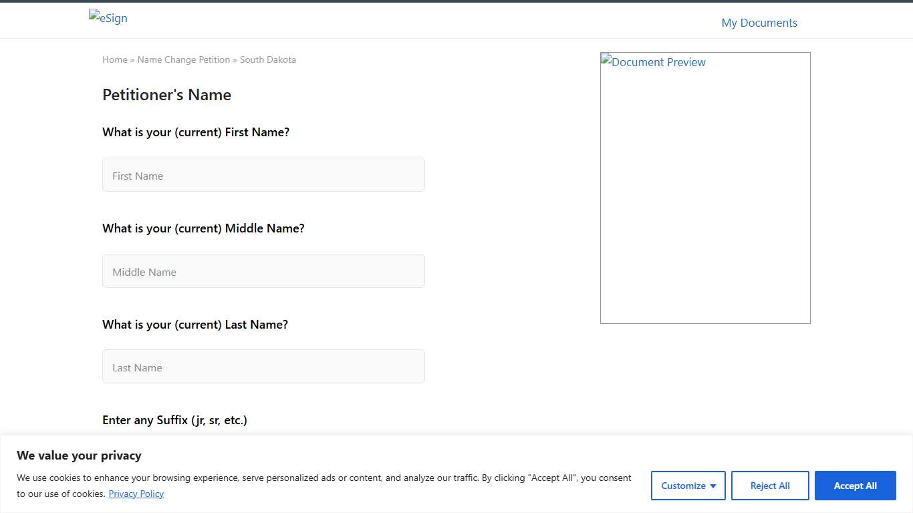Image resolution: width=913 pixels, height=513 pixels.
Task: Click the current Last Name question label
Action: click(195, 325)
